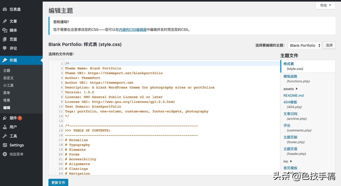Click the 'Tags: portfolio' code line
This screenshot has width=341, height=186.
point(137,111)
